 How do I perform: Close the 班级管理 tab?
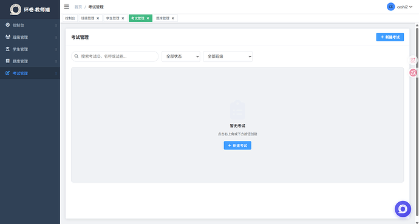coord(98,18)
